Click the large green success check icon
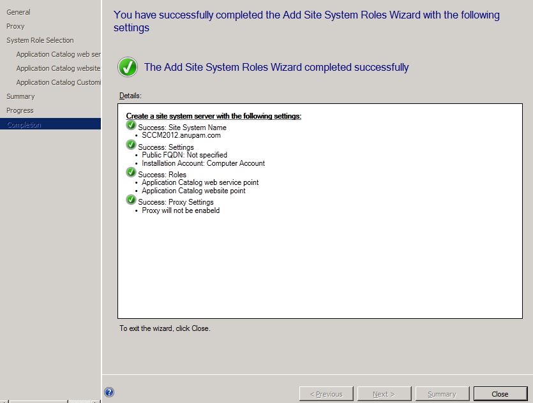 pos(128,67)
